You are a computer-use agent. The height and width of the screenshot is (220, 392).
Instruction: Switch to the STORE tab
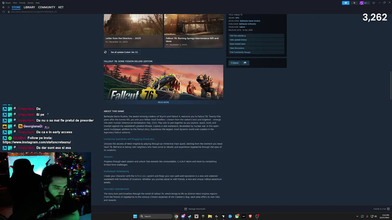point(16,7)
